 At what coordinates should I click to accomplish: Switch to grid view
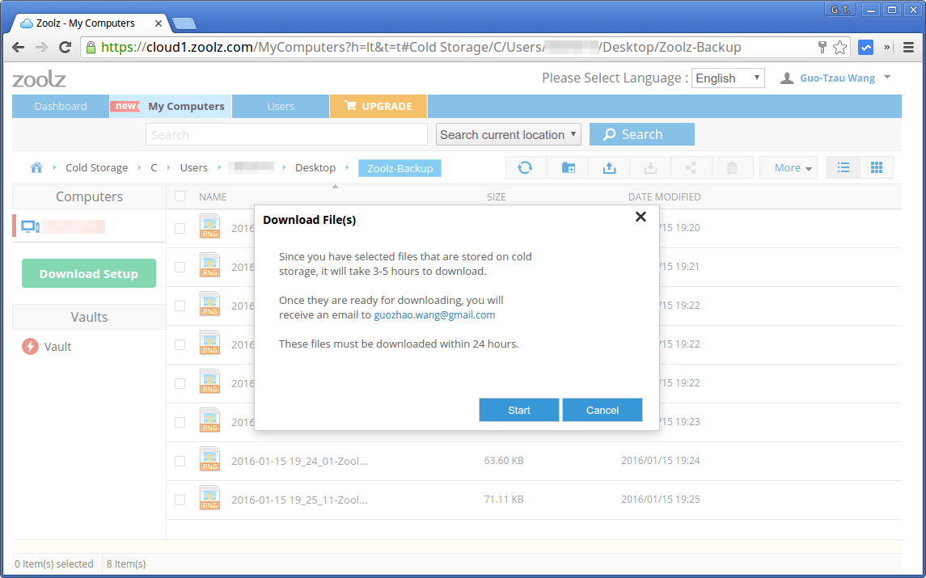click(877, 167)
